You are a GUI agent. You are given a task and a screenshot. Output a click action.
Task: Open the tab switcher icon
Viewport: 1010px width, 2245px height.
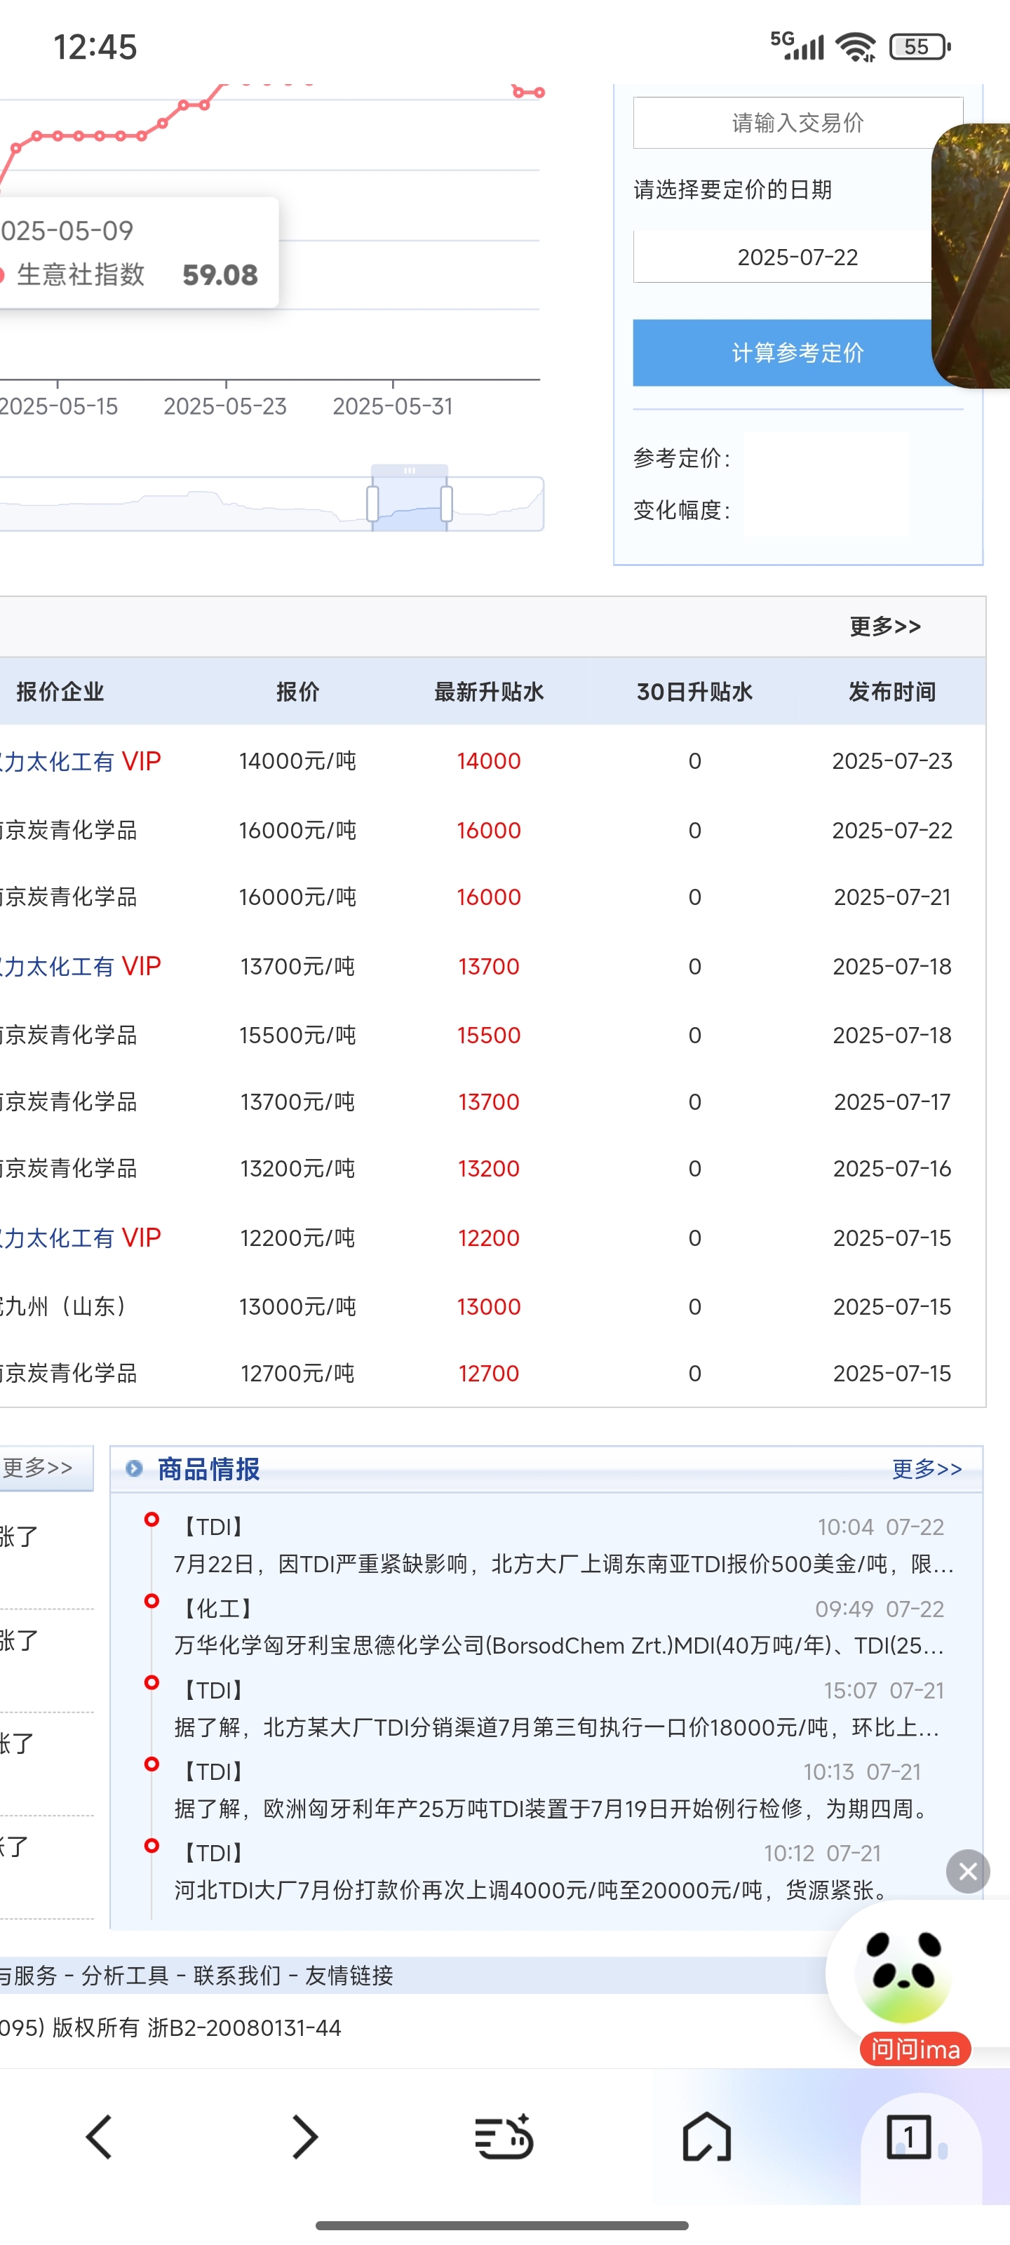(909, 2137)
